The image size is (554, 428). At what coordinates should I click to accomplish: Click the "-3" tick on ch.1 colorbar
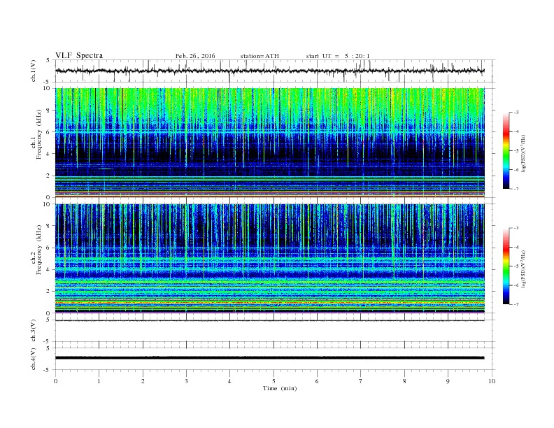pyautogui.click(x=516, y=113)
